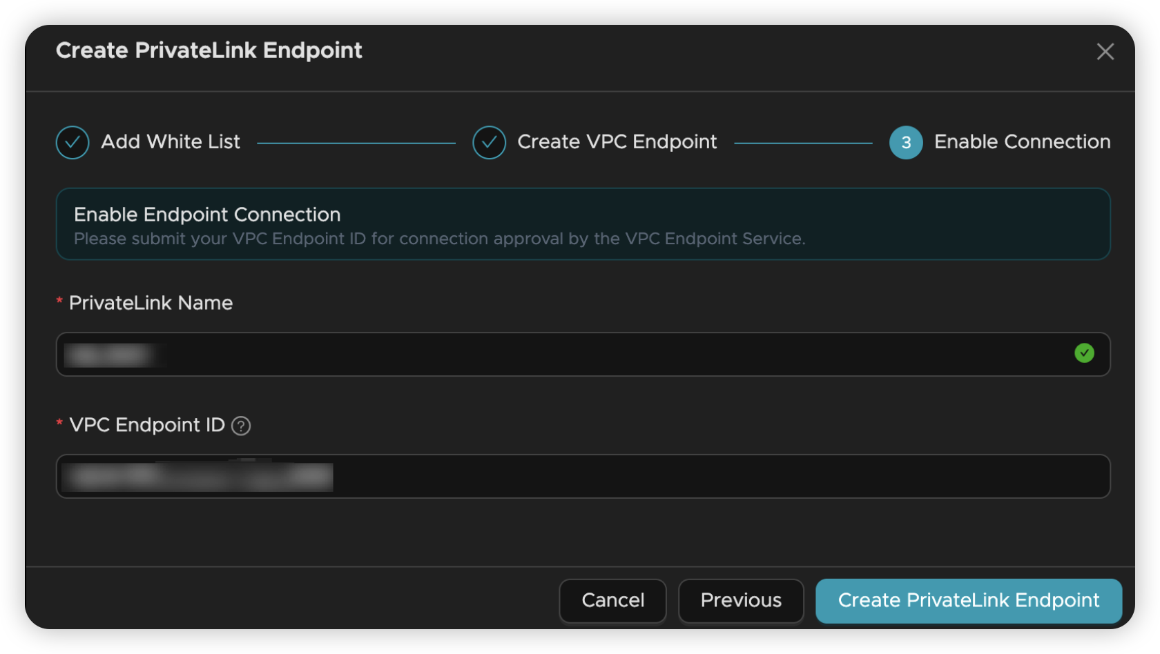This screenshot has width=1160, height=654.
Task: Click the Enable Endpoint Connection info banner
Action: 583,224
